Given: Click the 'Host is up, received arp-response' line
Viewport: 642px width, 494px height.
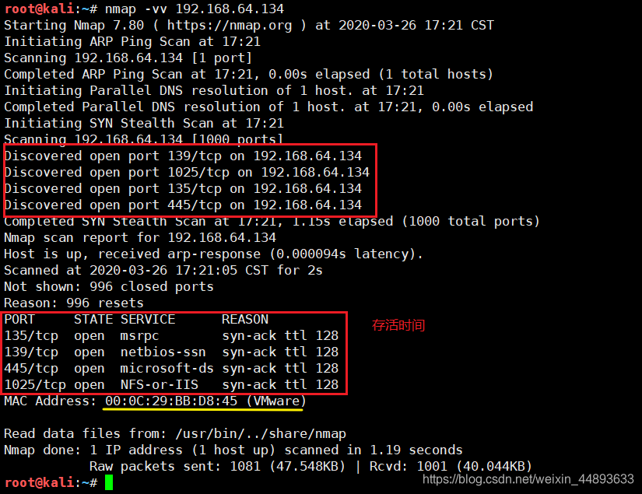Looking at the screenshot, I should 213,254.
